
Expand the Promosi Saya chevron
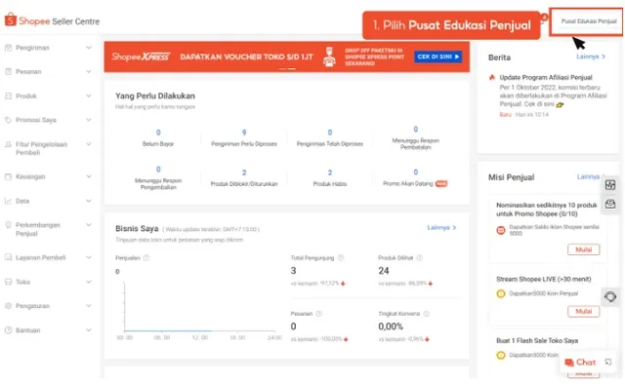(89, 119)
